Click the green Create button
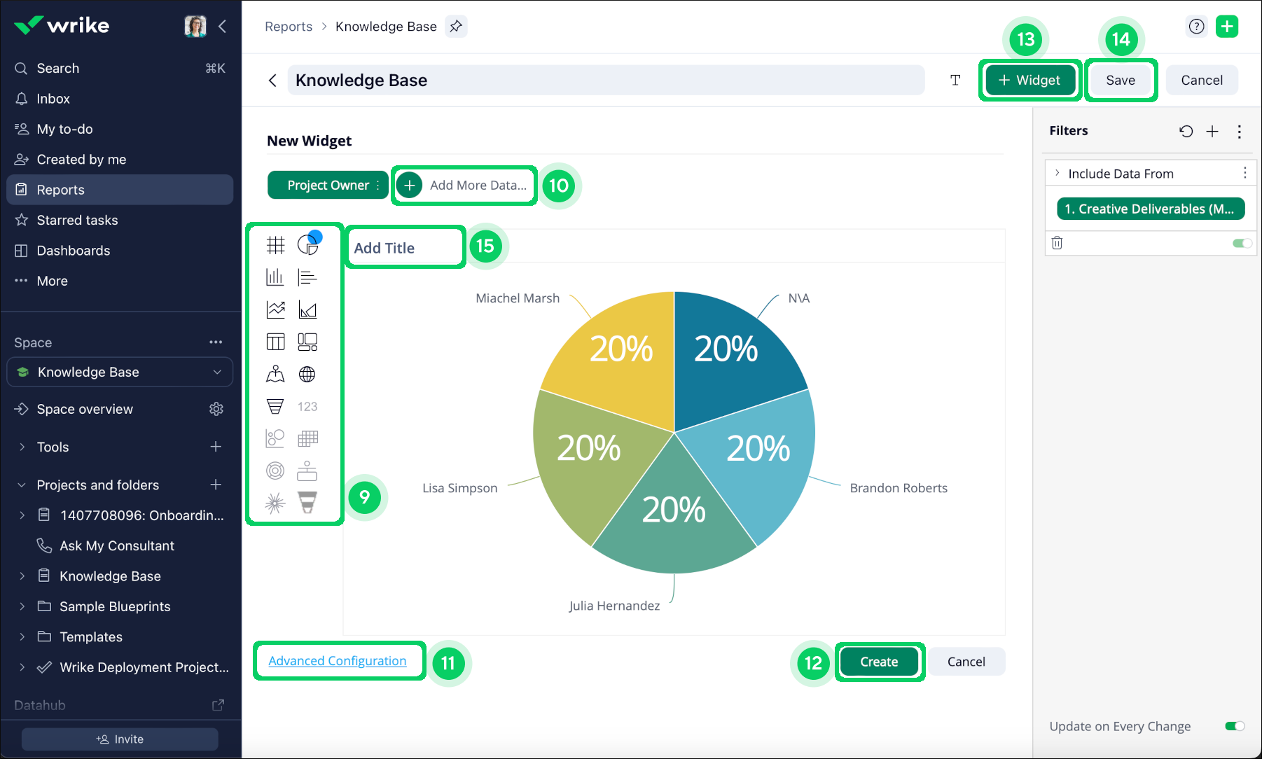The width and height of the screenshot is (1262, 759). [879, 662]
